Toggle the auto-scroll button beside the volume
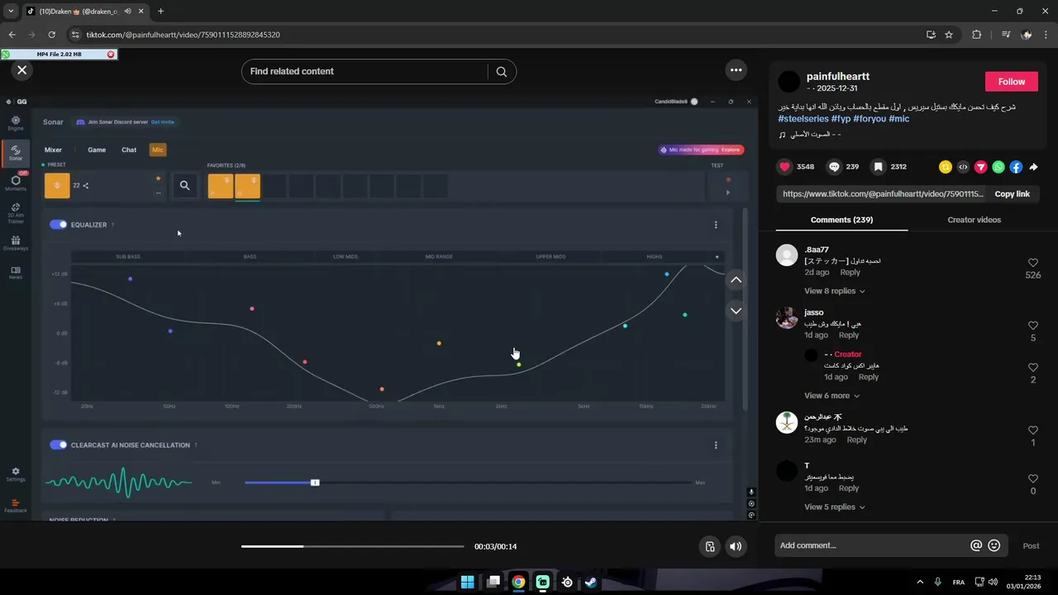Viewport: 1058px width, 595px height. [x=709, y=546]
